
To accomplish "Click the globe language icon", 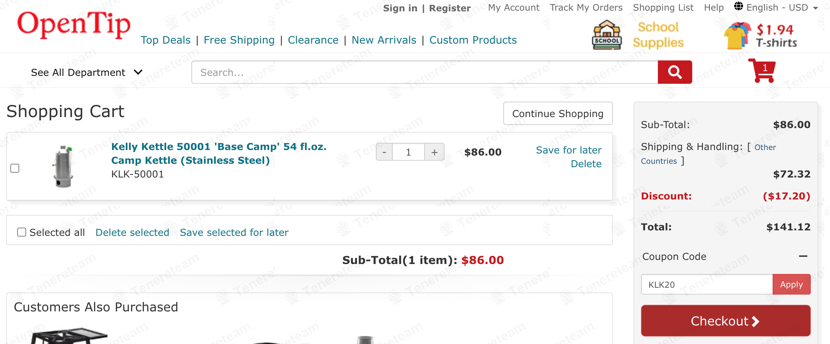I will point(739,7).
